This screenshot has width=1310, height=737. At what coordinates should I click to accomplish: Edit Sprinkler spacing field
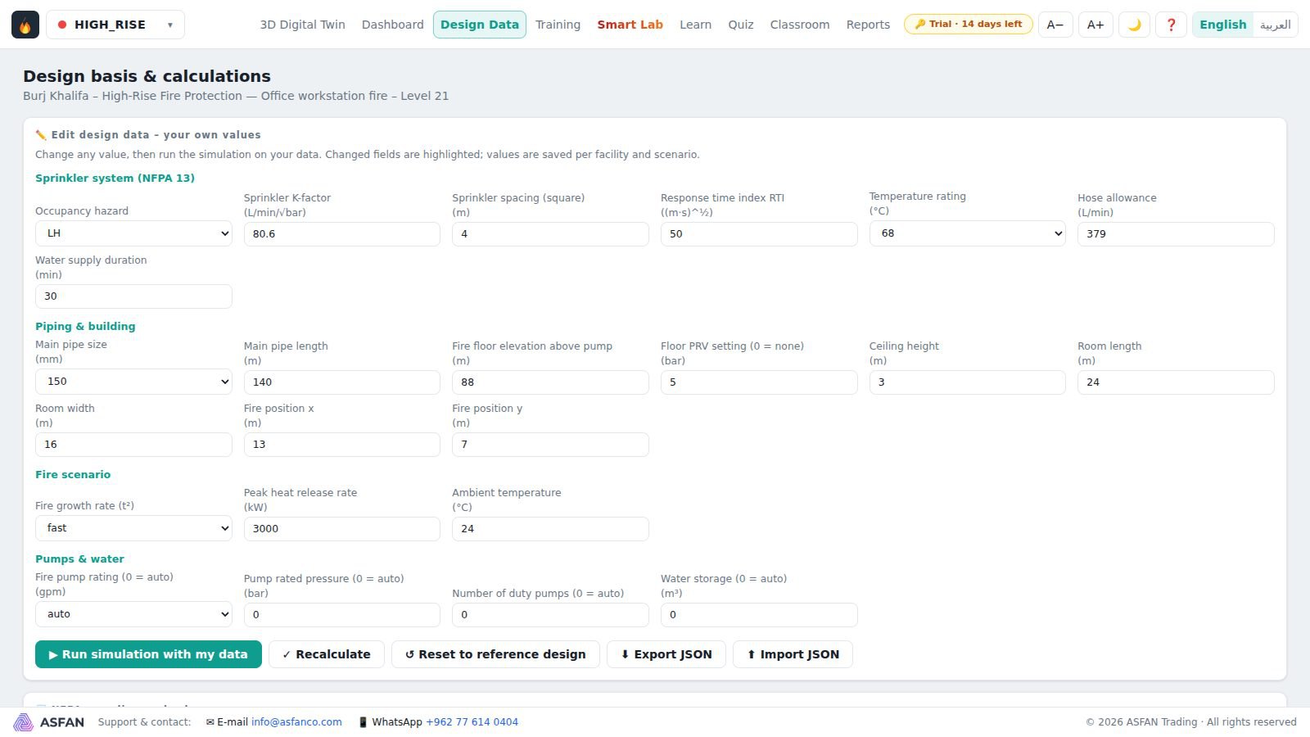550,234
